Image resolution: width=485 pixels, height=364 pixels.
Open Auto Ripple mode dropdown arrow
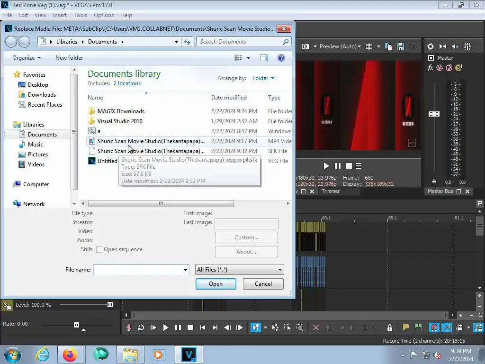(x=468, y=328)
